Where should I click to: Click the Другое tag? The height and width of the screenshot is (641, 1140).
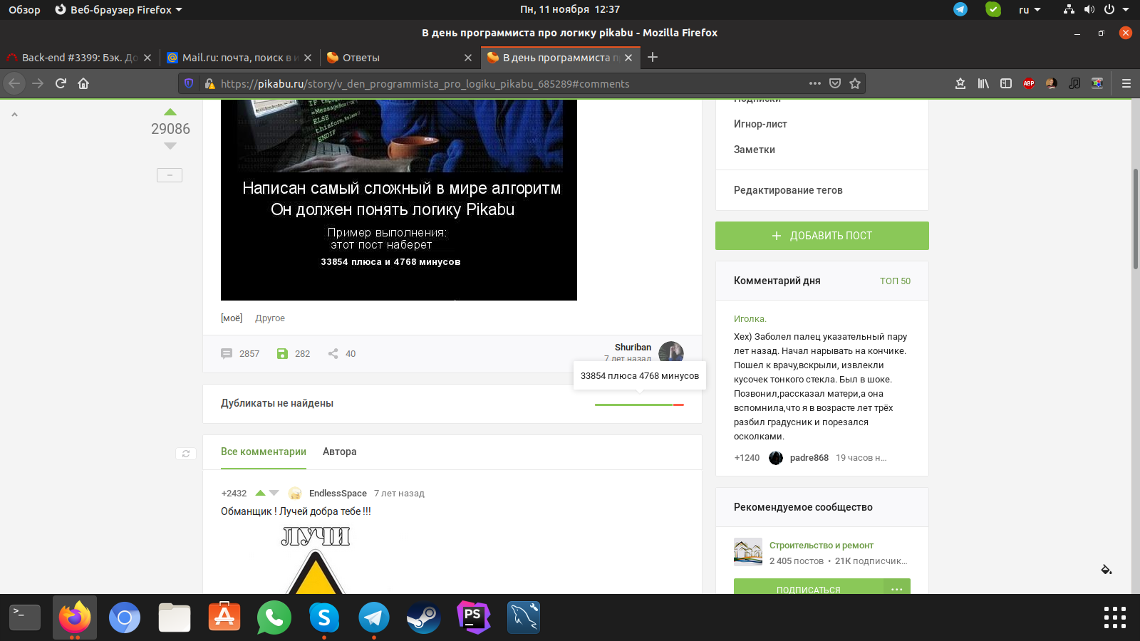[270, 318]
